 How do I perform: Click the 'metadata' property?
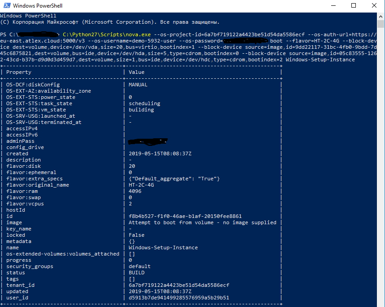tap(19, 241)
